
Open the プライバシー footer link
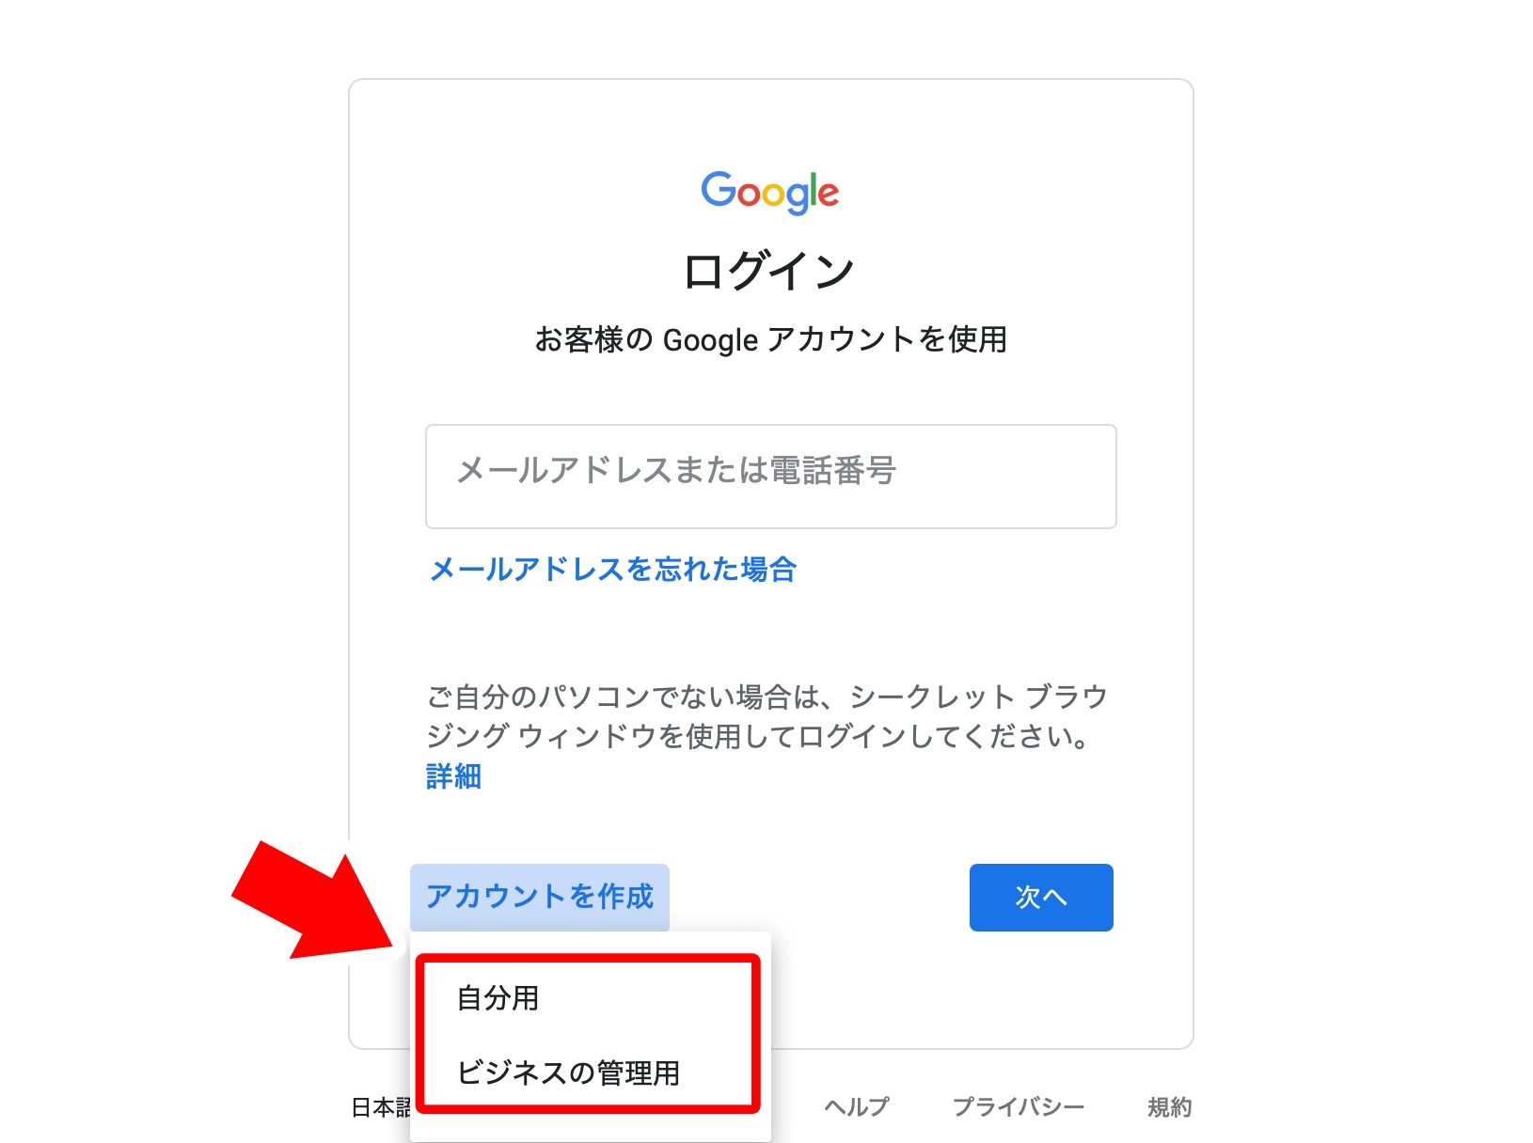pyautogui.click(x=1019, y=1107)
